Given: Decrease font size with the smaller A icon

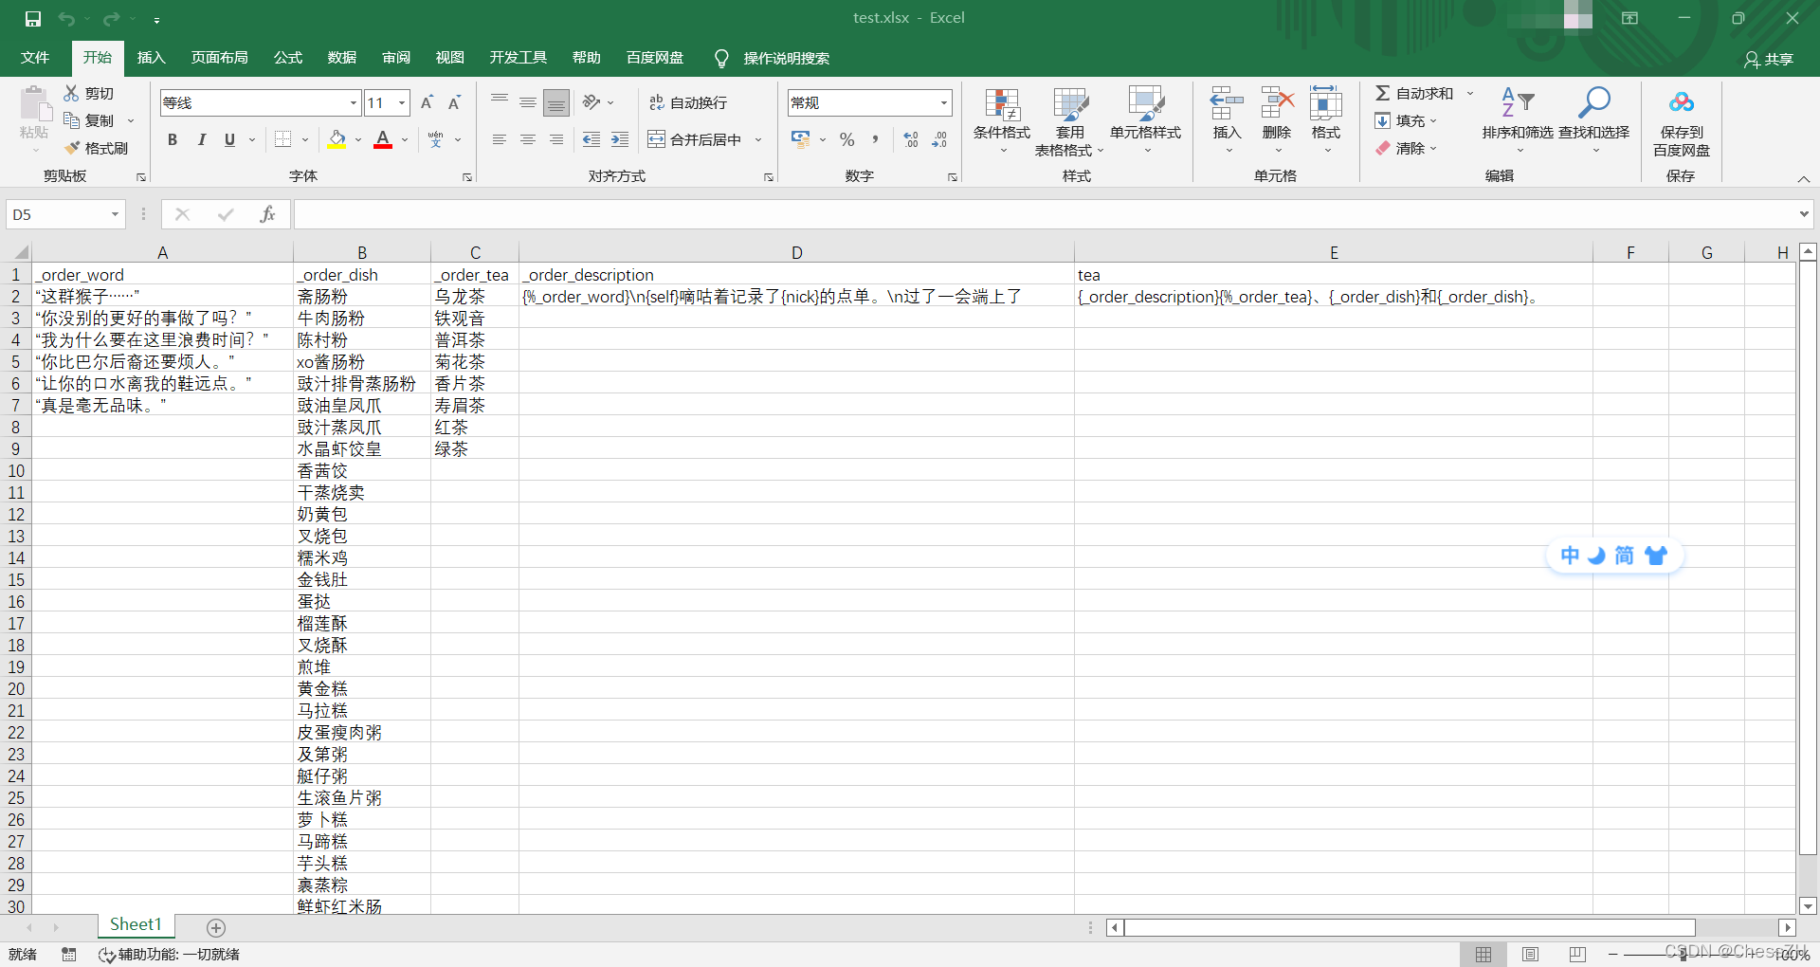Looking at the screenshot, I should coord(455,102).
